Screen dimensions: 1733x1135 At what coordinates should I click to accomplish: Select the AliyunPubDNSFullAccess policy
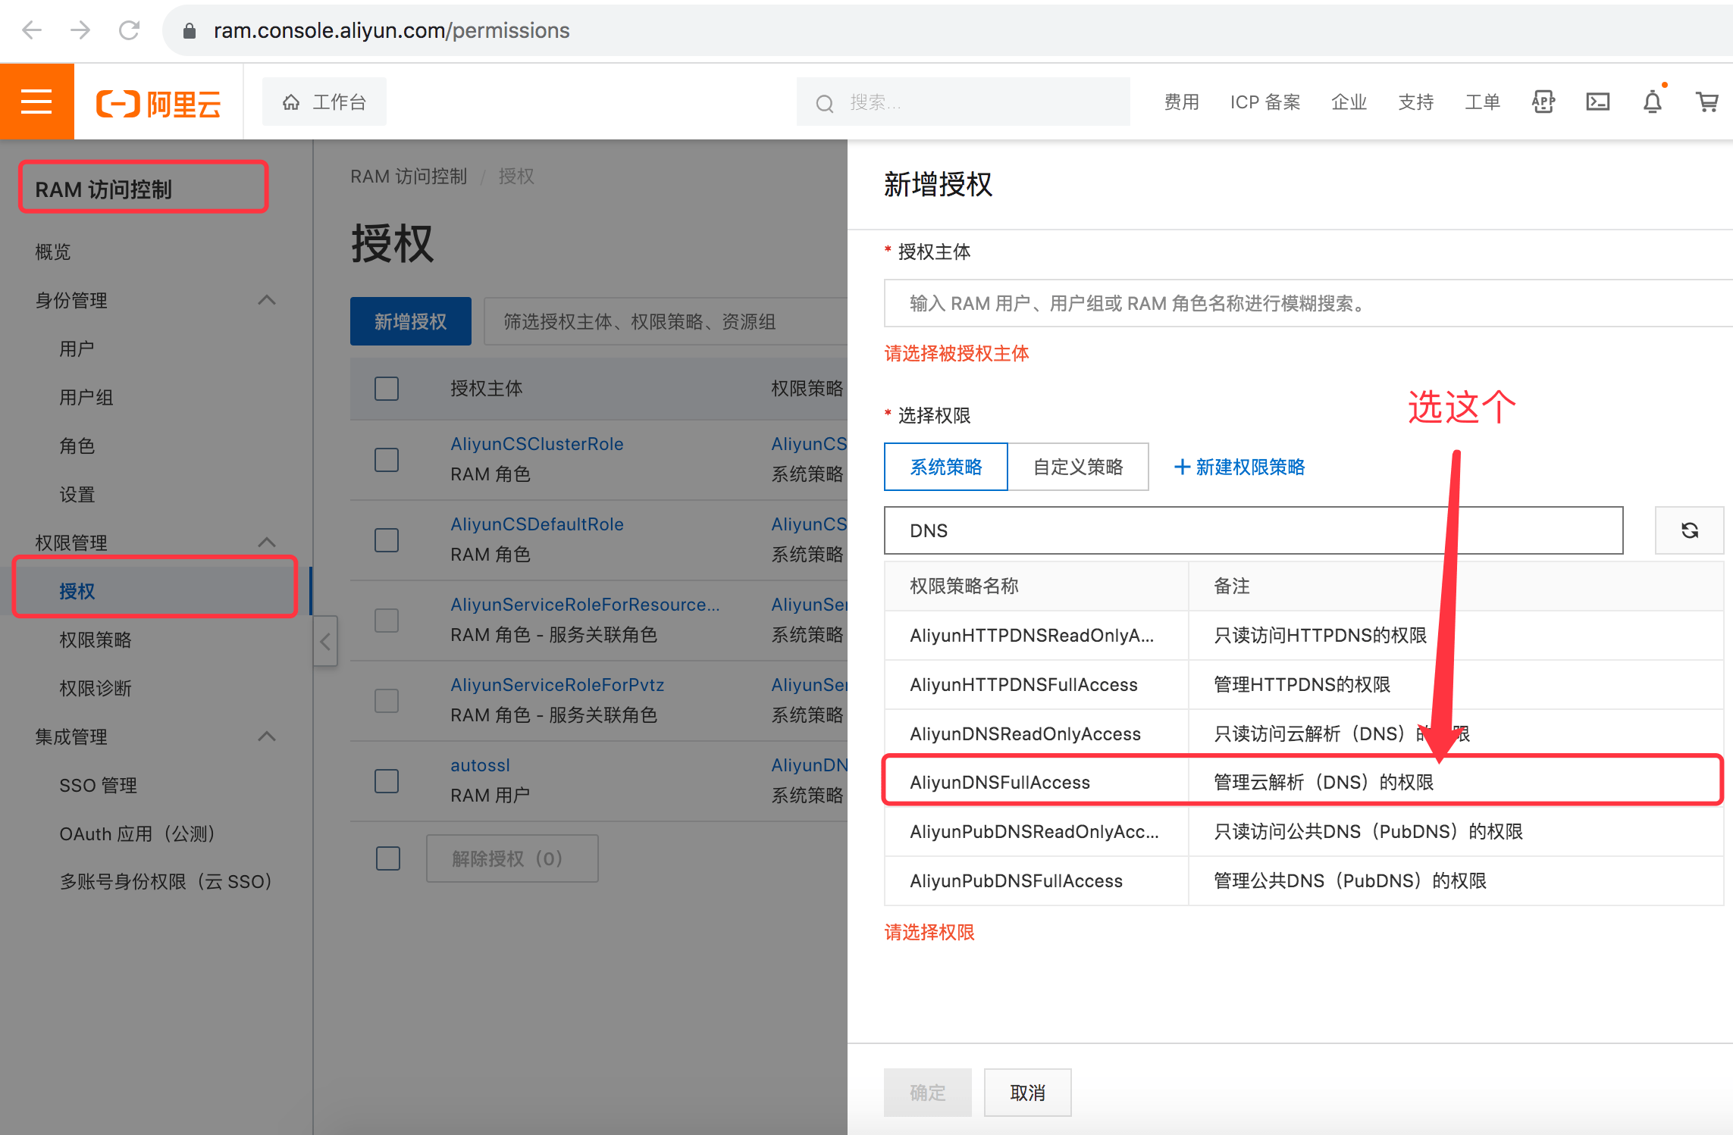[x=1303, y=880]
